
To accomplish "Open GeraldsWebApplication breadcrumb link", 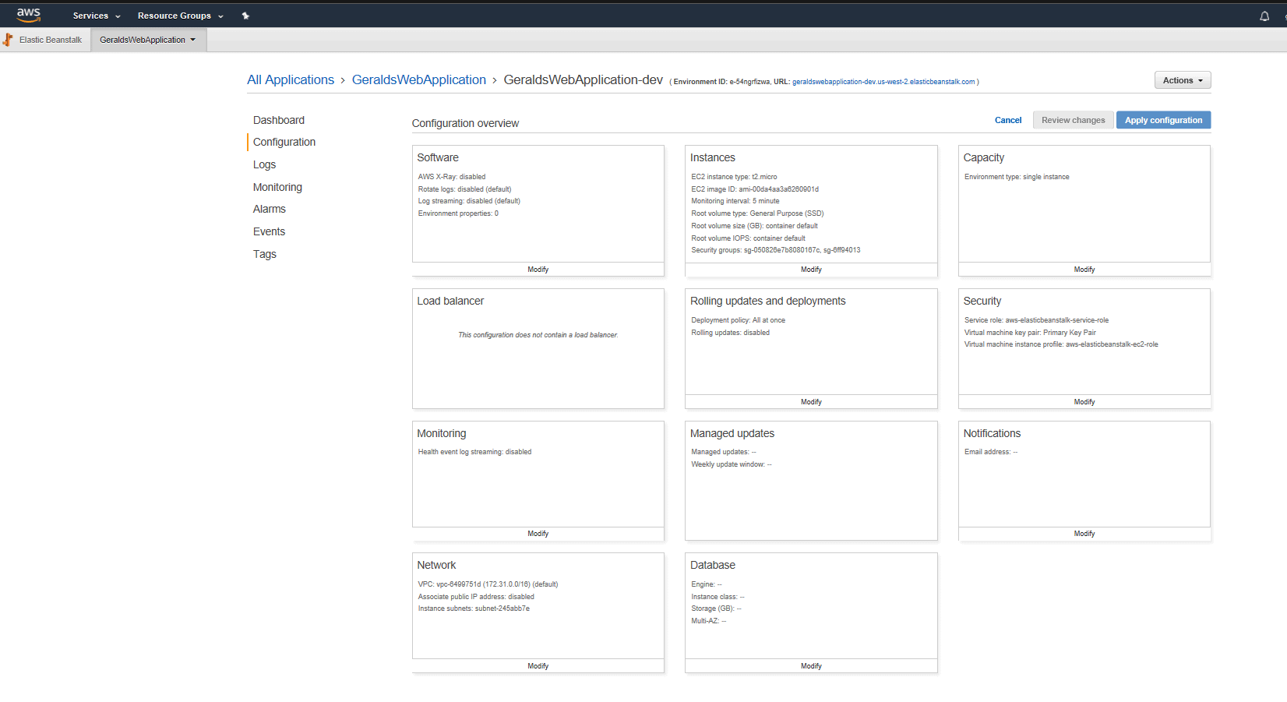I will [419, 79].
